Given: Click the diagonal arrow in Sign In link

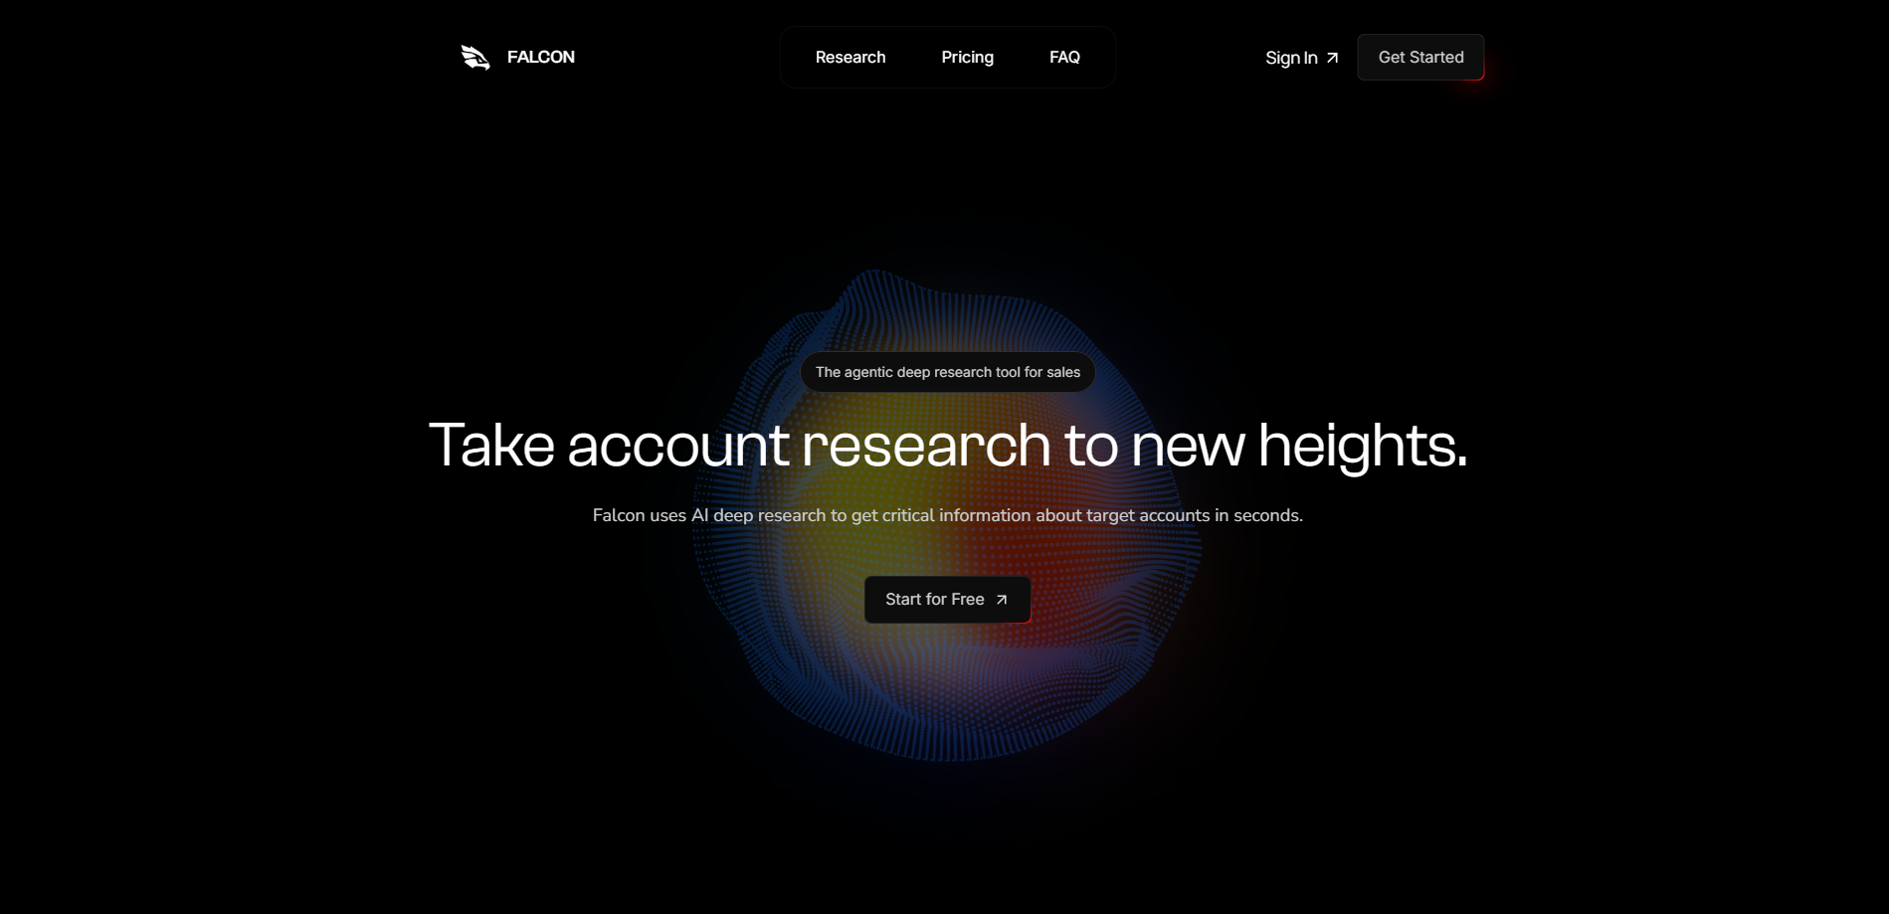Looking at the screenshot, I should click(1332, 58).
